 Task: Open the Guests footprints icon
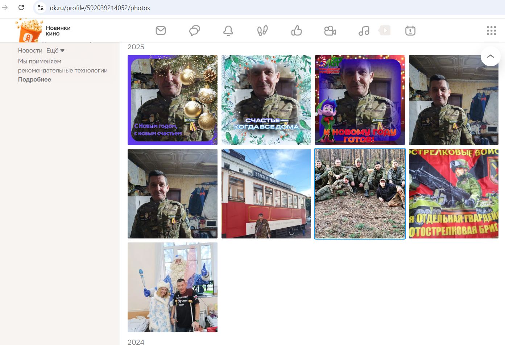262,31
